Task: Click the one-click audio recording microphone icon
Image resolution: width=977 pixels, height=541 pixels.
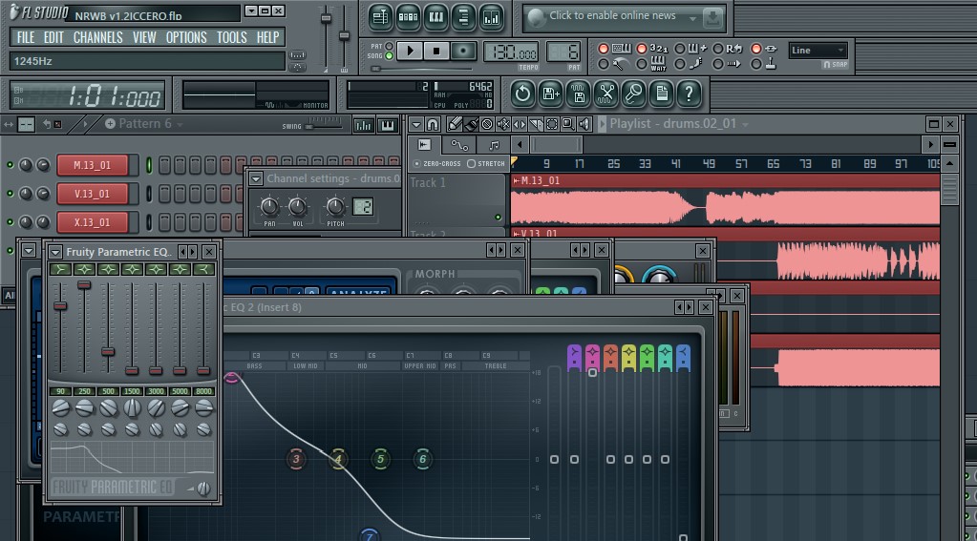Action: click(633, 94)
